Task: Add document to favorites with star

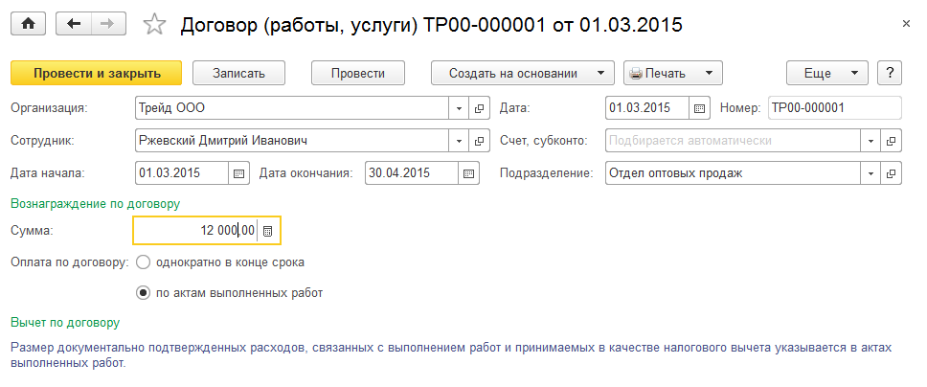Action: 155,24
